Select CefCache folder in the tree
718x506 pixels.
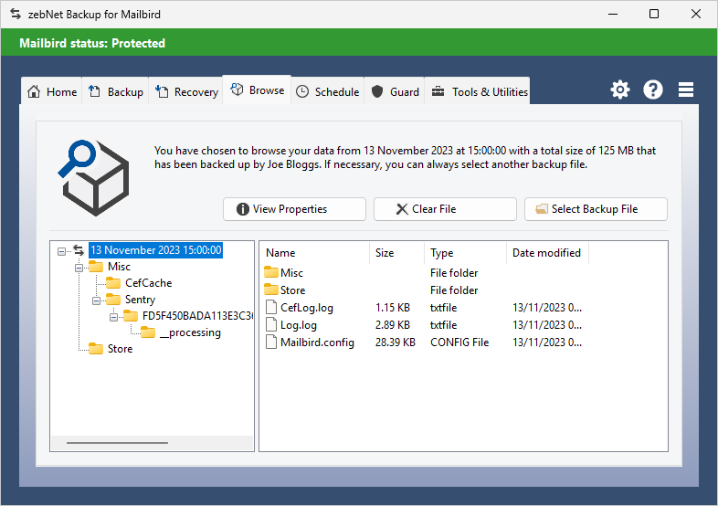click(148, 283)
